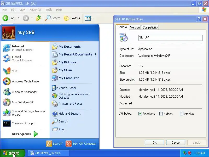Click Turn Off Computer button
The height and width of the screenshot is (157, 209).
pos(81,144)
